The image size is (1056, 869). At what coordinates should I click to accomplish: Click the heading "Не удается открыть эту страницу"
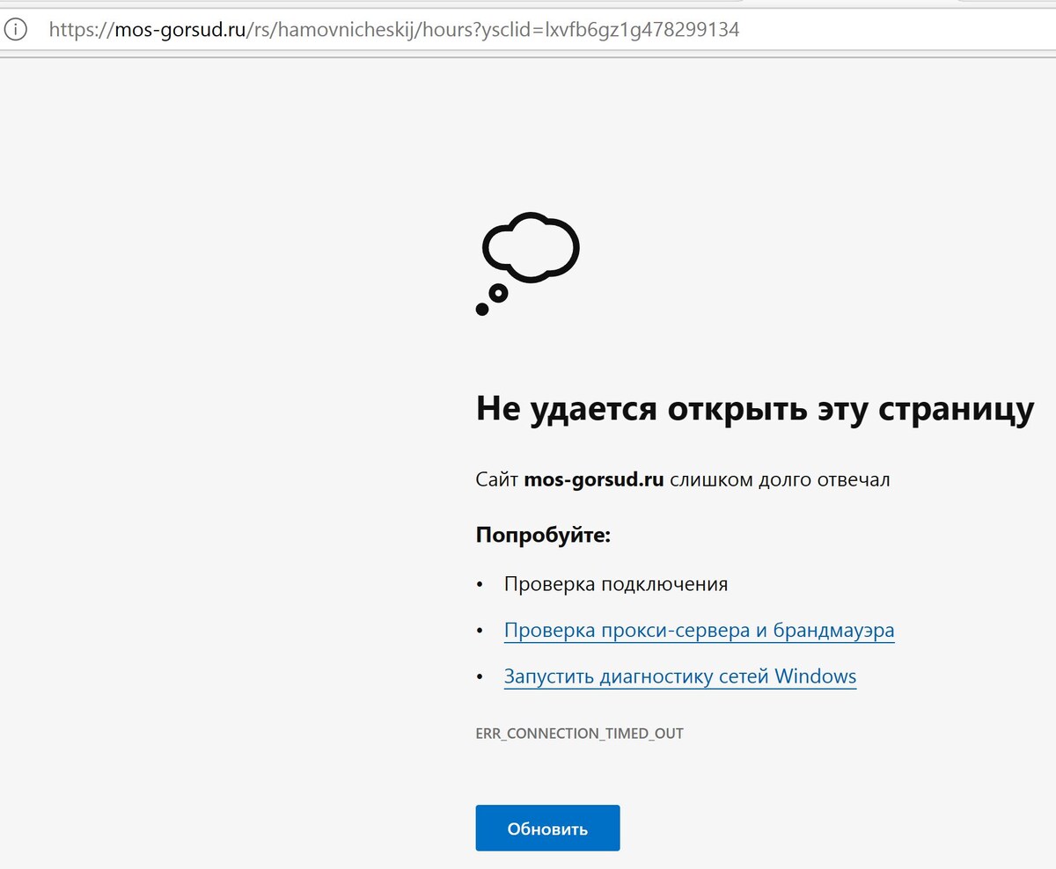tap(755, 409)
